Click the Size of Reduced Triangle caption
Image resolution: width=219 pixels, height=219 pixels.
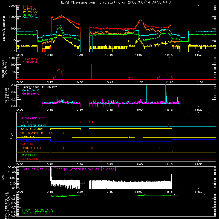[x=69, y=169]
